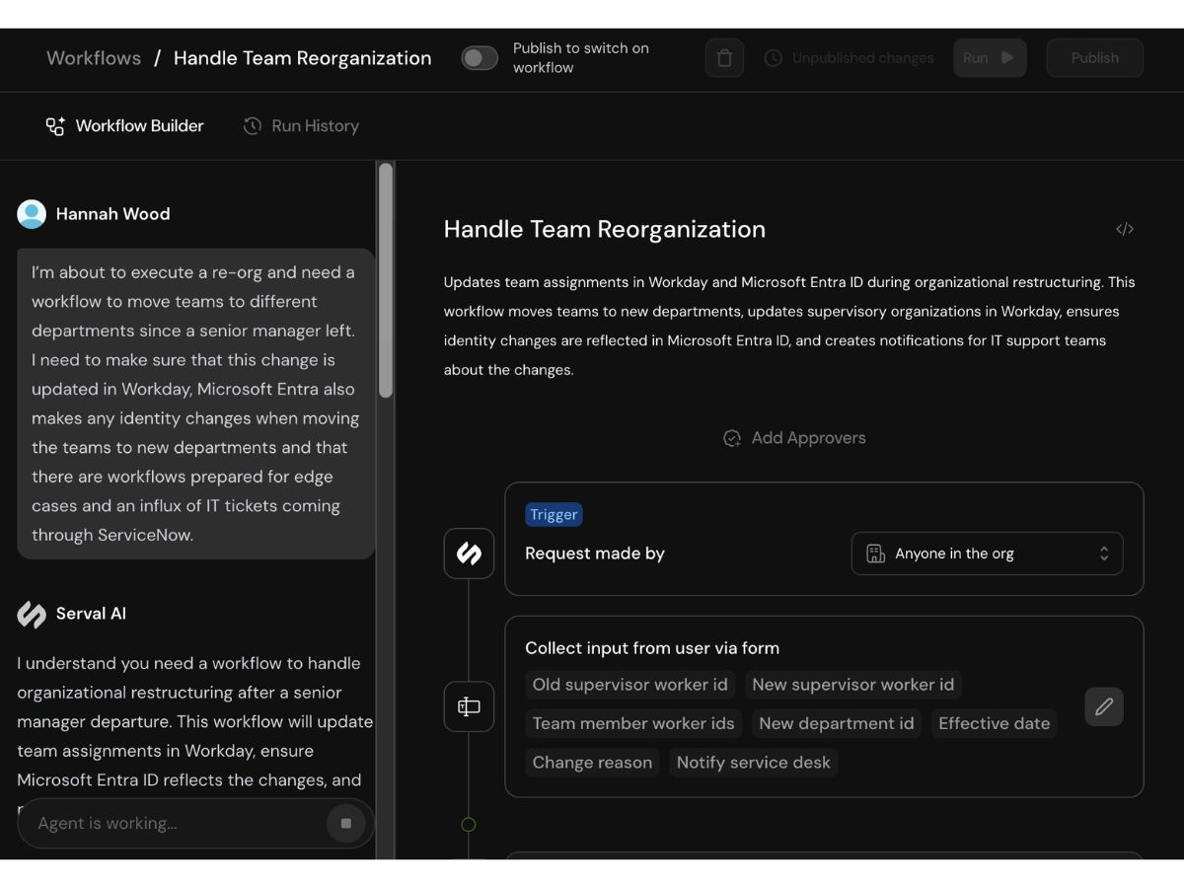Stop the working agent with stop icon
This screenshot has width=1184, height=888.
pyautogui.click(x=346, y=823)
